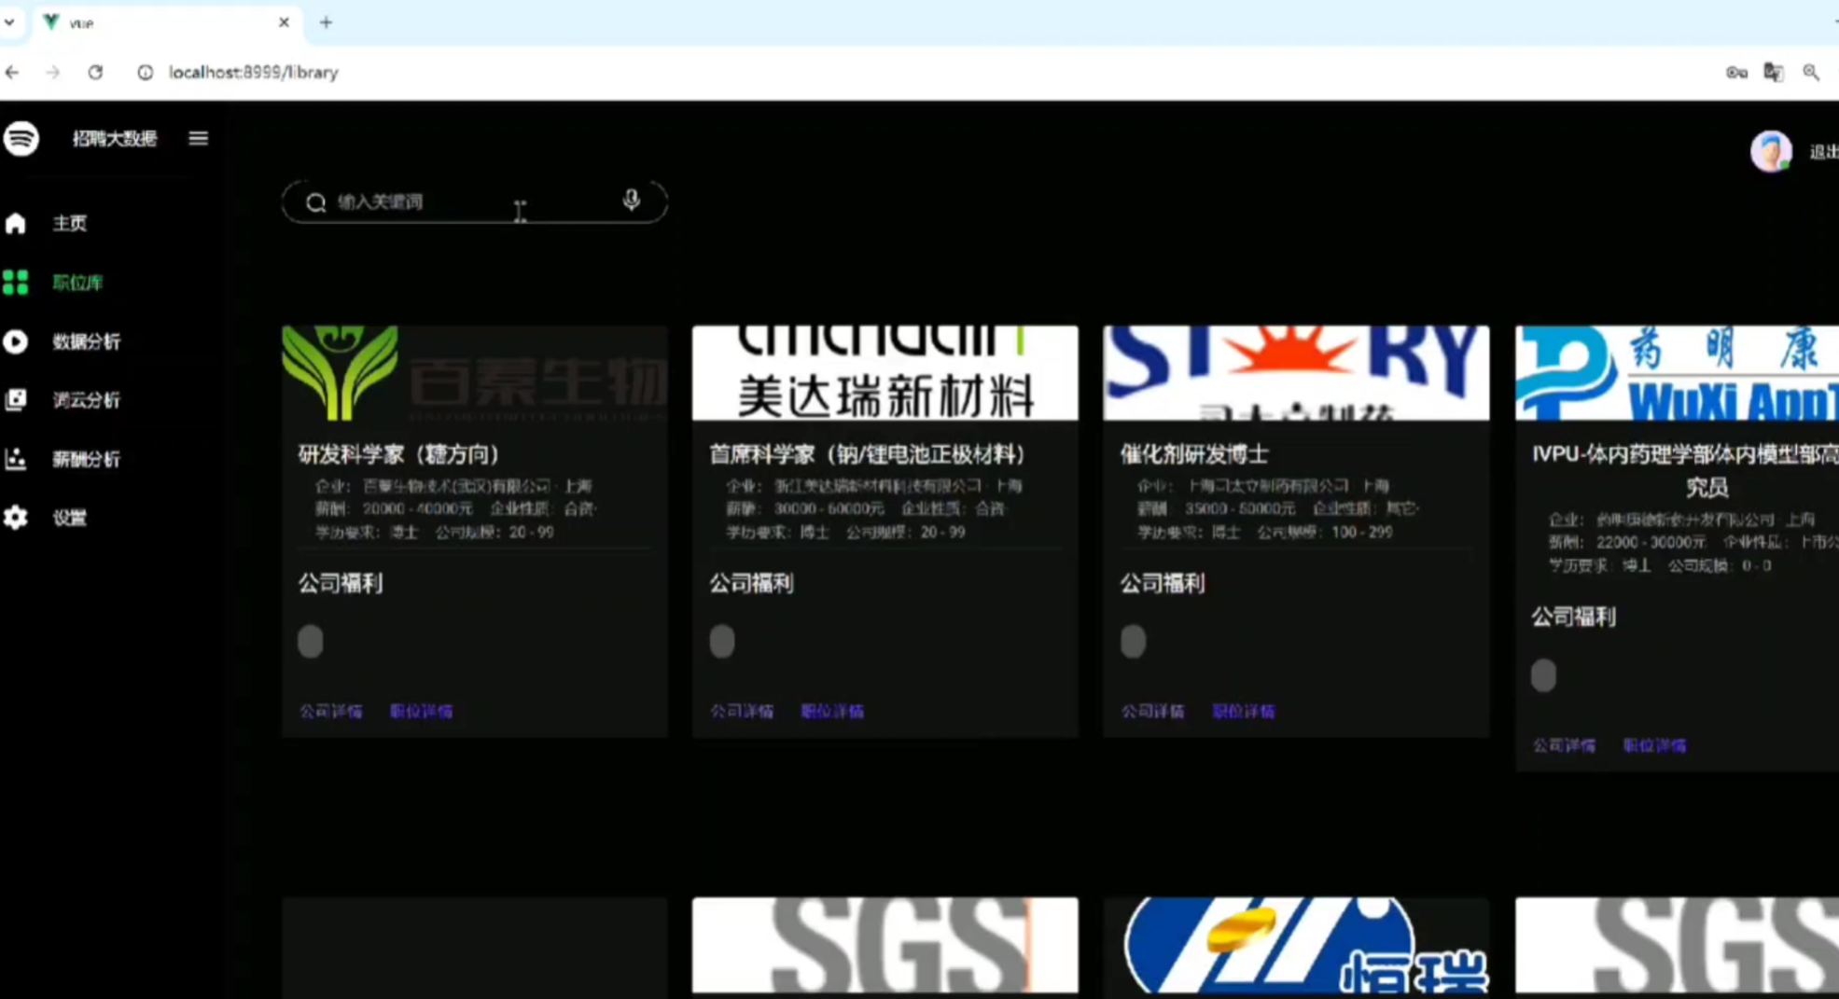Select 数据分析 in the sidebar

pos(86,341)
